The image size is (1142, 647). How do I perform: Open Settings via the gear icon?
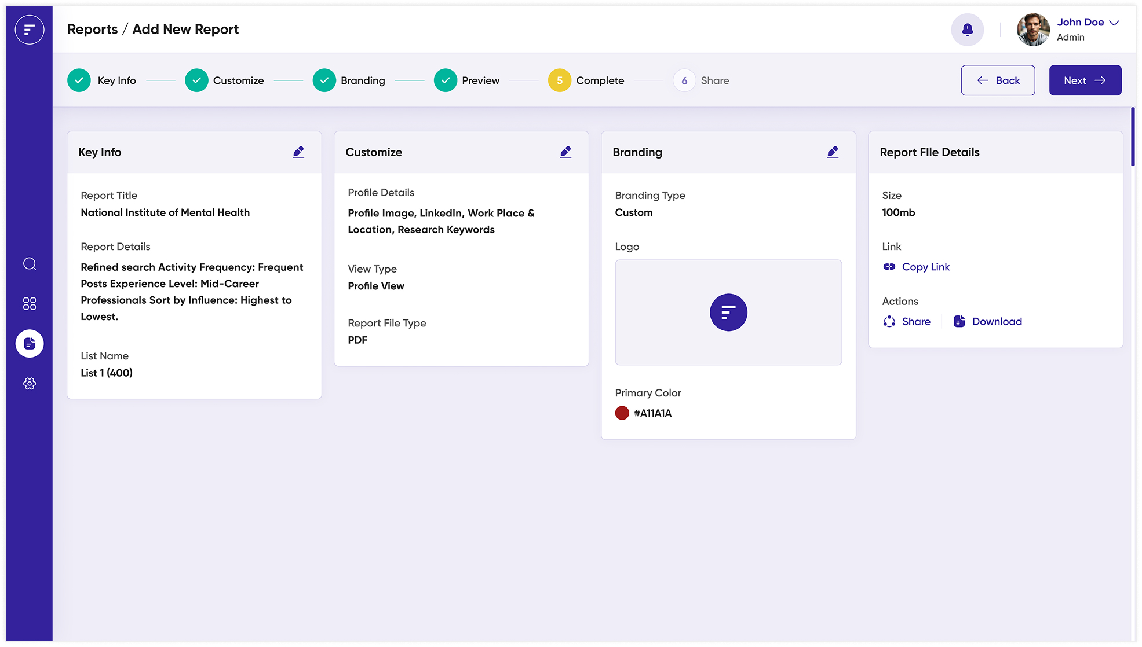(29, 383)
